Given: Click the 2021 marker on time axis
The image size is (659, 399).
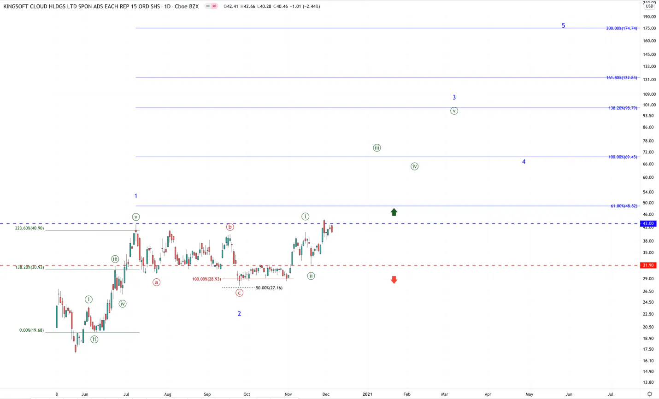Looking at the screenshot, I should coord(367,394).
